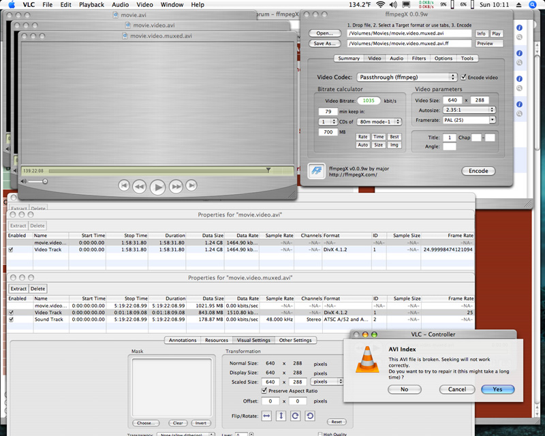
Task: Open the Video Codec Passthrough dropdown
Action: point(407,77)
